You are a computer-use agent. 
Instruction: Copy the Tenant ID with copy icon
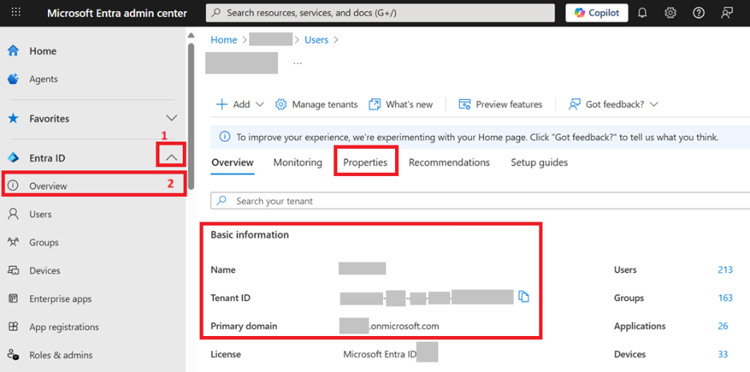[x=524, y=297]
